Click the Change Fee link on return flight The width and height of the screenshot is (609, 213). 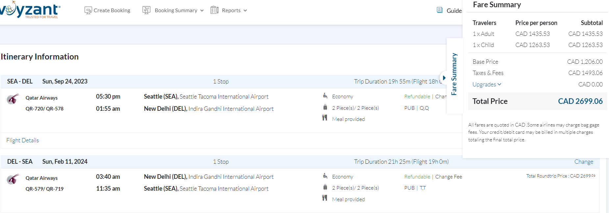[448, 177]
